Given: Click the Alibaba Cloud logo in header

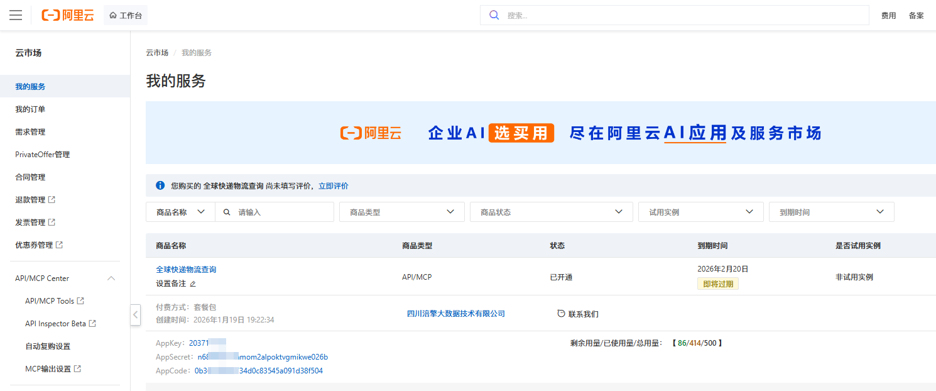Looking at the screenshot, I should [x=68, y=15].
